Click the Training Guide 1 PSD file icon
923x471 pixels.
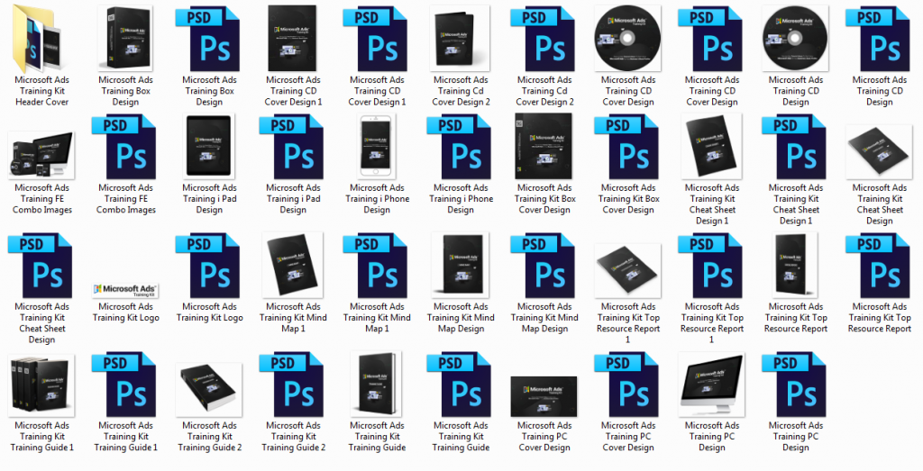123,385
